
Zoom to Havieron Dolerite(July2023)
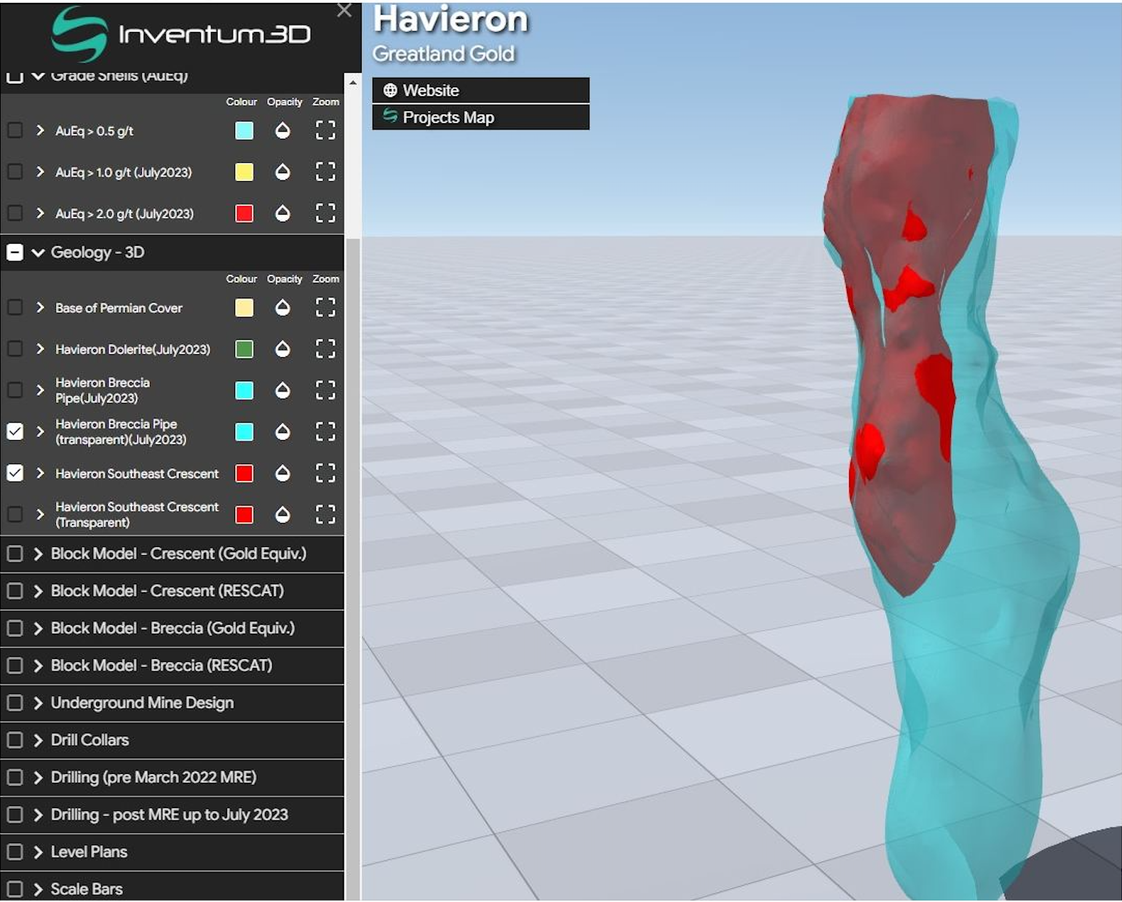pyautogui.click(x=325, y=349)
